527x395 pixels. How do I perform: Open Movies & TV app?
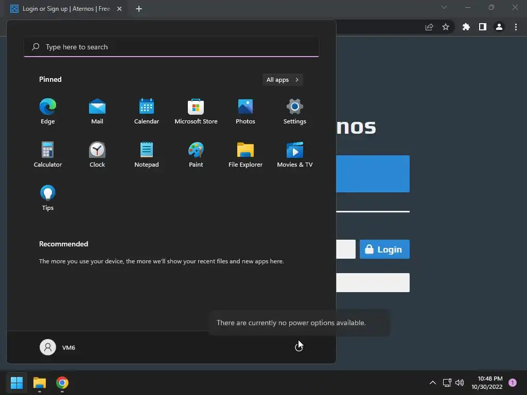[x=295, y=154]
